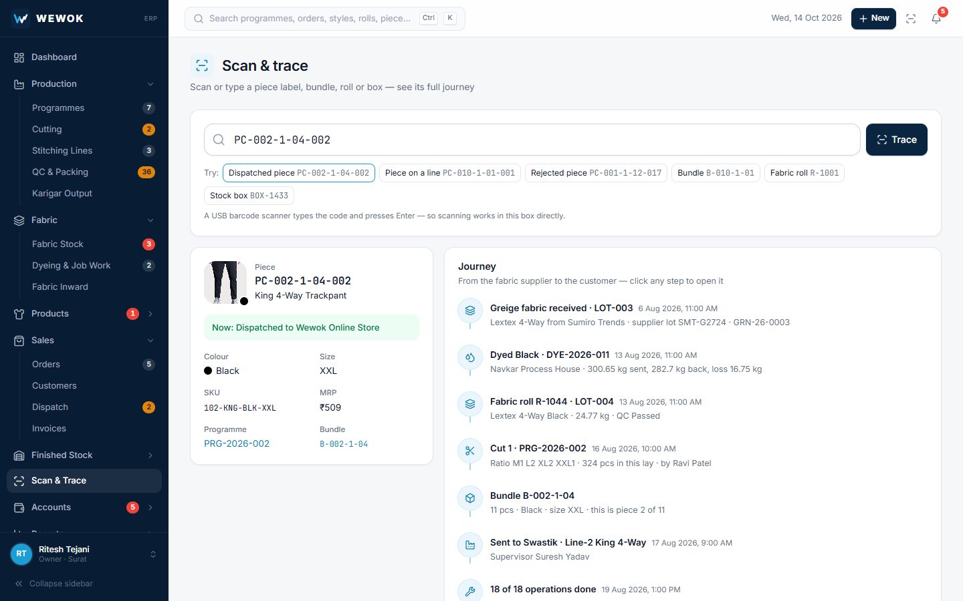
Task: Focus the piece code trace input
Action: (532, 140)
